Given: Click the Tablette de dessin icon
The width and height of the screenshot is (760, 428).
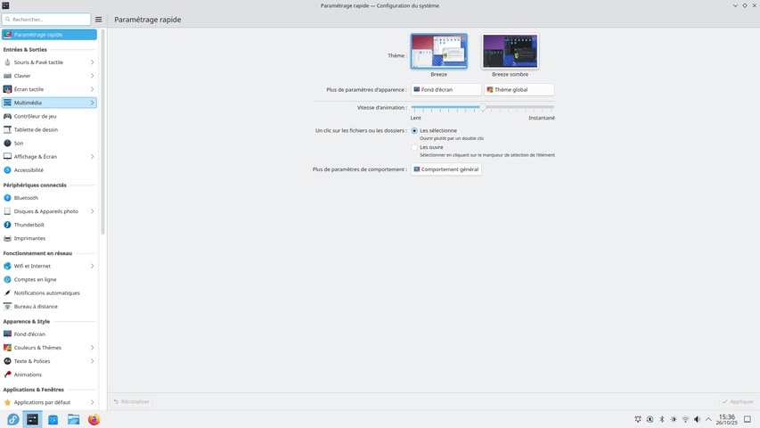Looking at the screenshot, I should (7, 129).
